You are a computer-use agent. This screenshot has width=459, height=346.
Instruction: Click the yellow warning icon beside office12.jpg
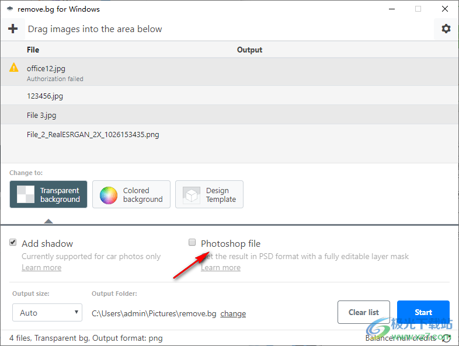coord(14,68)
